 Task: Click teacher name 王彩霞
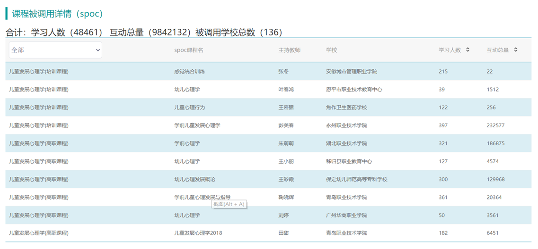click(x=286, y=179)
